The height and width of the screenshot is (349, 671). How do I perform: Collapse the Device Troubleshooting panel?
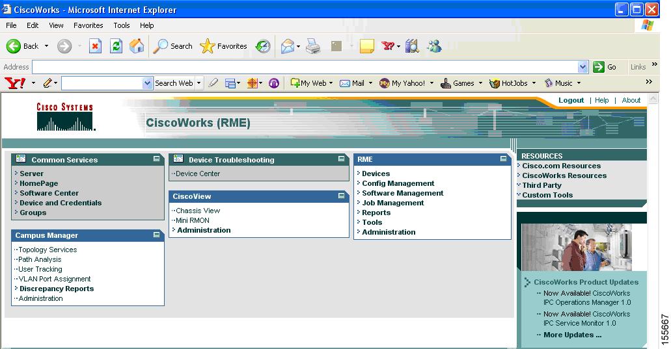coord(342,159)
